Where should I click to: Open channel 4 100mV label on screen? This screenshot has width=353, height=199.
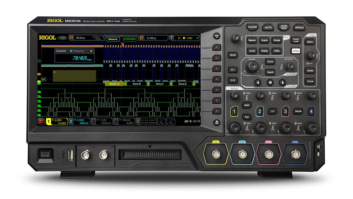(x=124, y=121)
